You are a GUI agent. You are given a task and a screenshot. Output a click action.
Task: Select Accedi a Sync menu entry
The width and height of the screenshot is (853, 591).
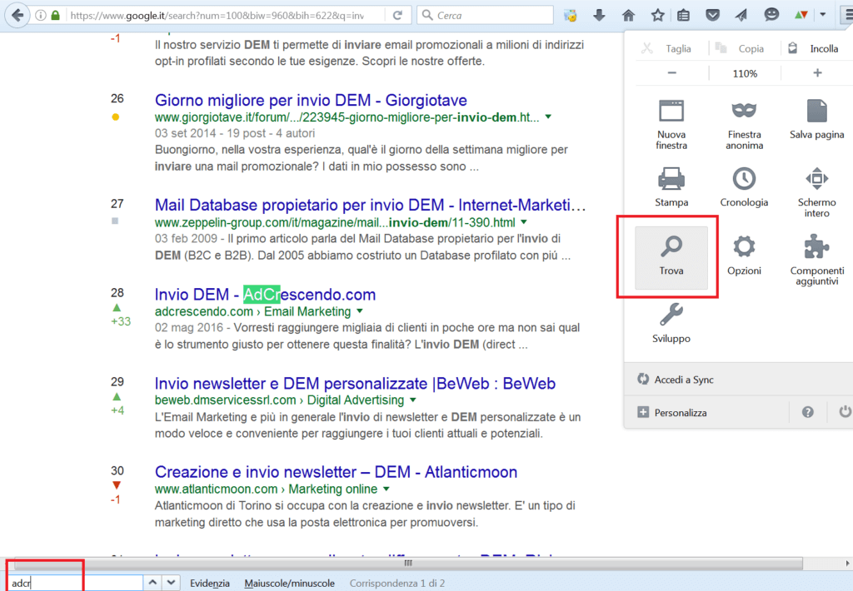point(684,380)
